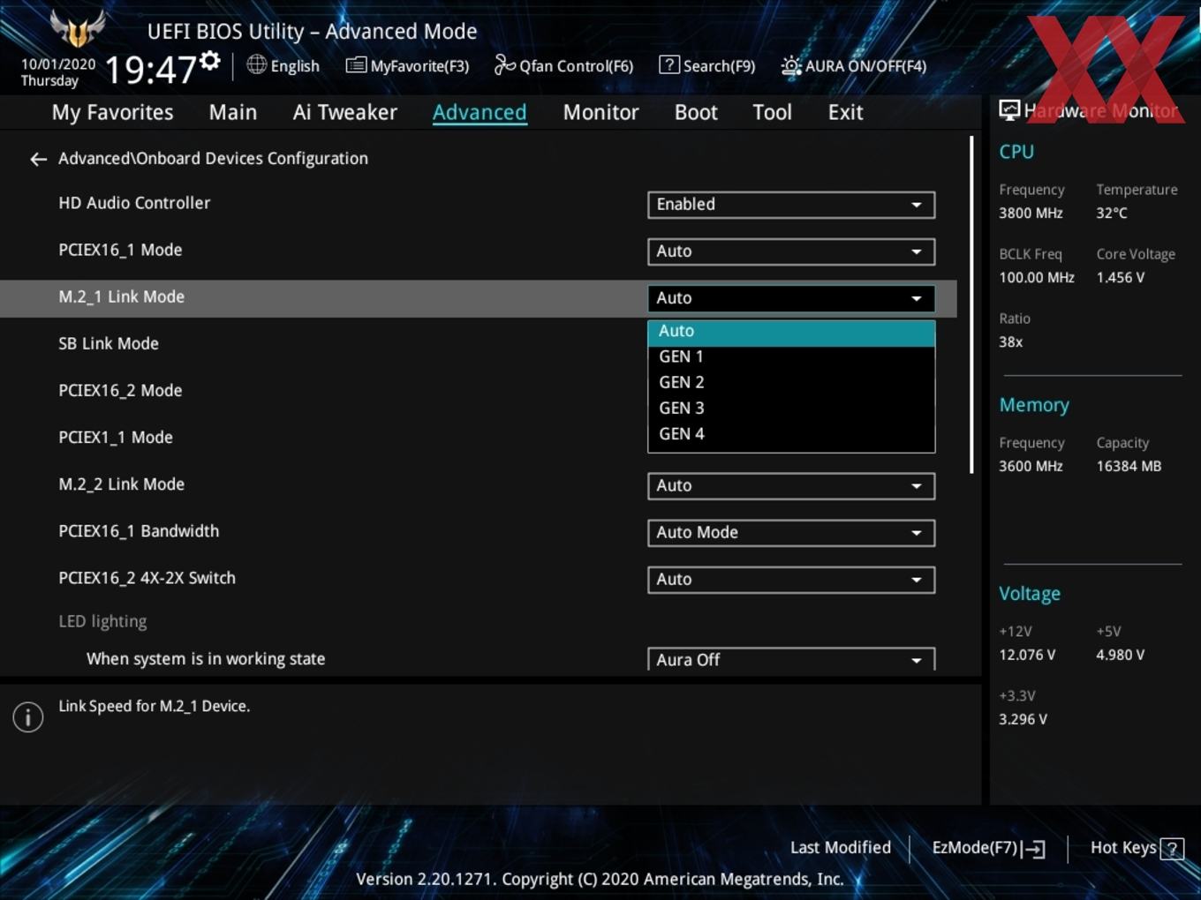Image resolution: width=1201 pixels, height=900 pixels.
Task: Click the +12V reading 12.076 V
Action: point(1027,656)
